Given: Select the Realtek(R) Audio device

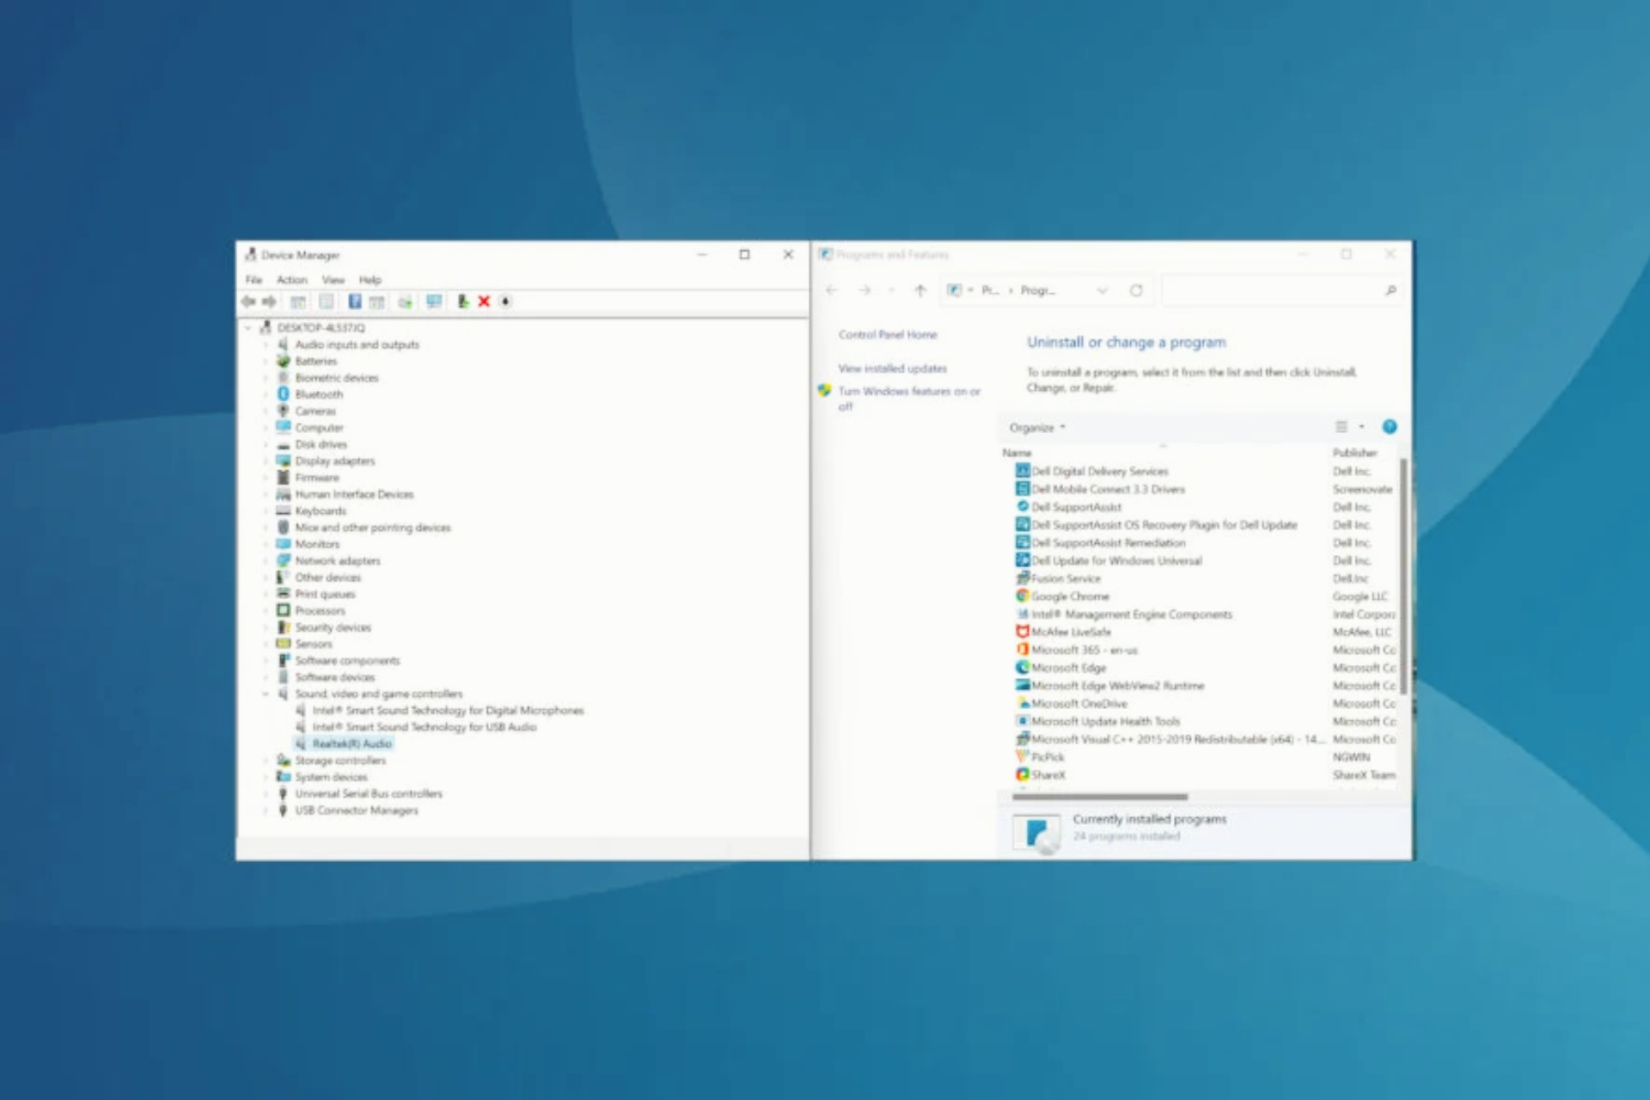Looking at the screenshot, I should (x=351, y=743).
